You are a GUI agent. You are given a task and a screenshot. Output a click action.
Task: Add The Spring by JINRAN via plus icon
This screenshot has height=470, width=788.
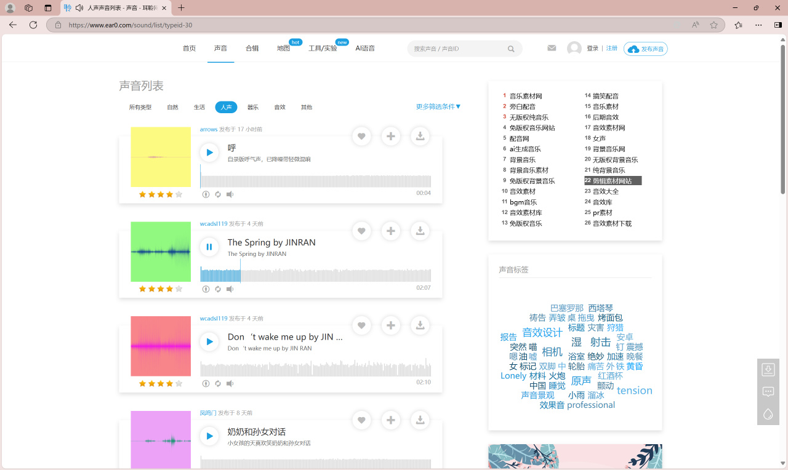391,231
